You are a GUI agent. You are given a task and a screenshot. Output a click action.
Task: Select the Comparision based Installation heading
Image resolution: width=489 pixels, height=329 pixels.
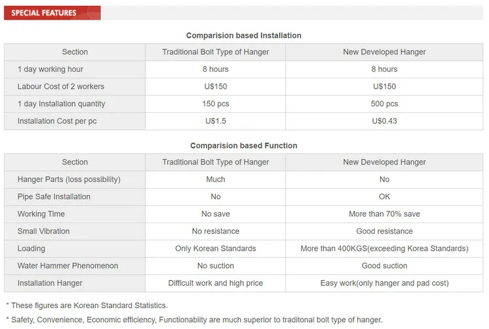pyautogui.click(x=244, y=36)
